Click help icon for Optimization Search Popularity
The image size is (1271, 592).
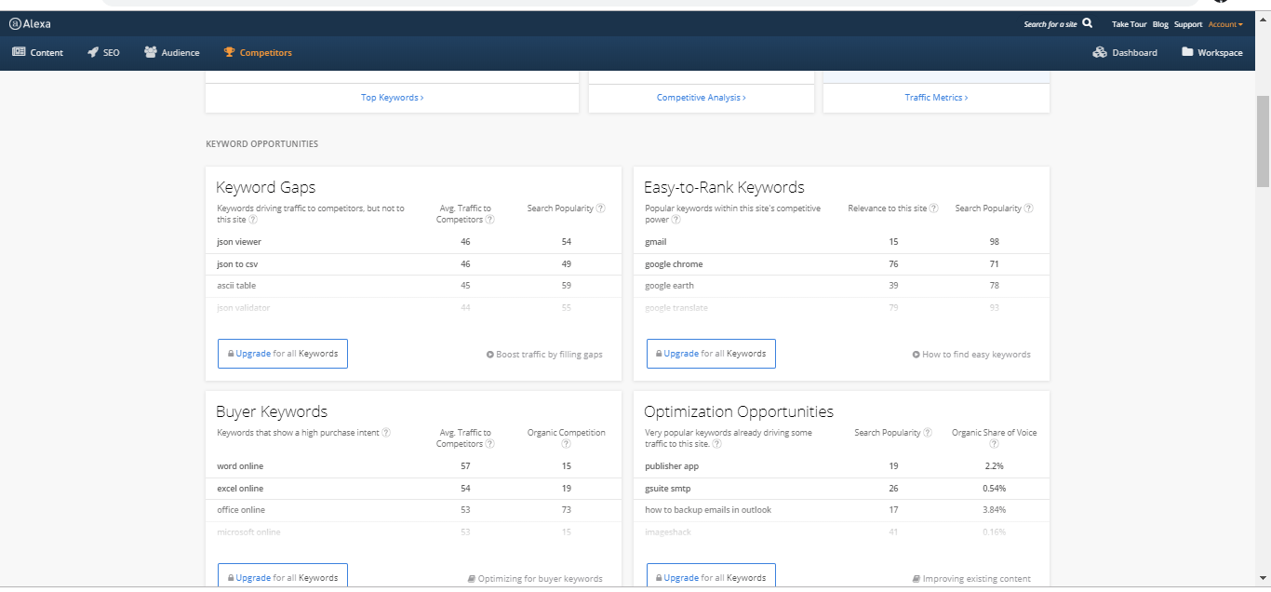(x=928, y=433)
